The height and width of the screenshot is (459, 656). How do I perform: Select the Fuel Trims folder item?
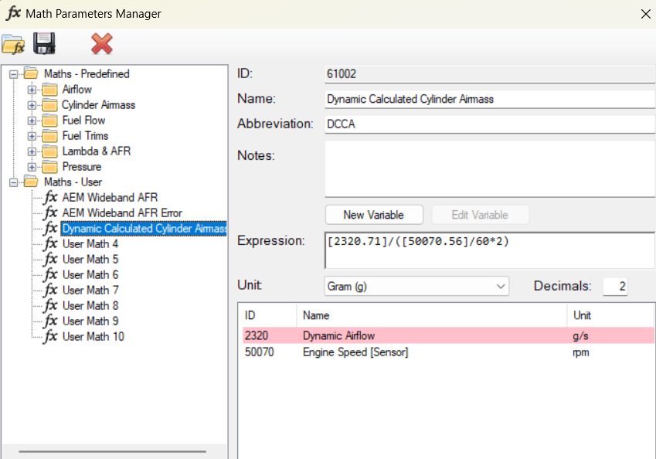tap(85, 136)
